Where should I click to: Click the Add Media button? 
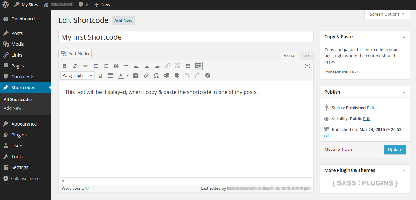(x=75, y=53)
